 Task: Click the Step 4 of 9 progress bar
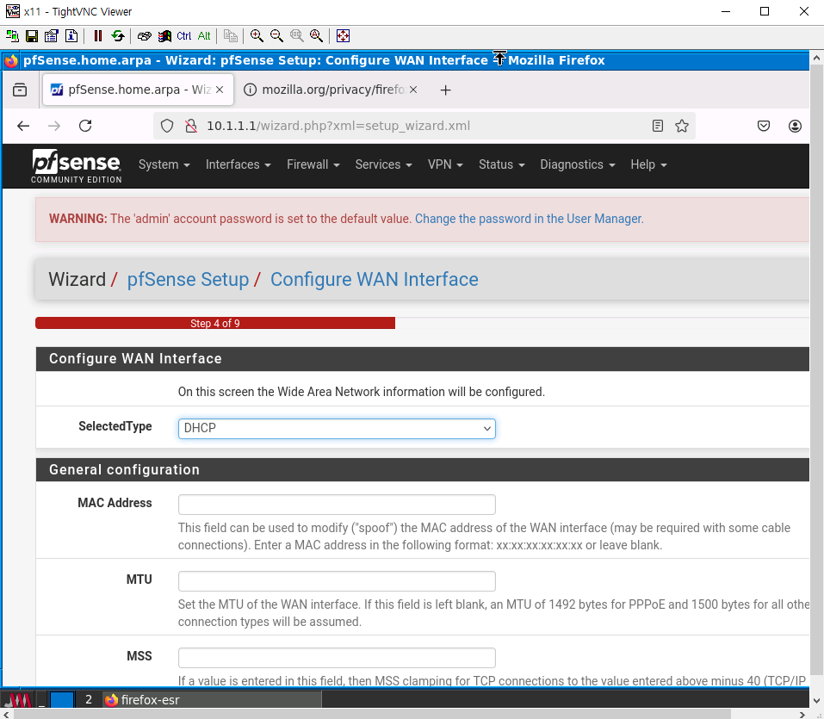(215, 323)
